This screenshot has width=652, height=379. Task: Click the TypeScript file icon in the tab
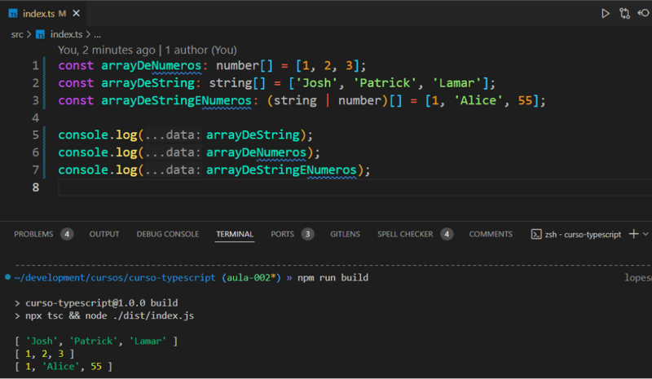coord(13,14)
